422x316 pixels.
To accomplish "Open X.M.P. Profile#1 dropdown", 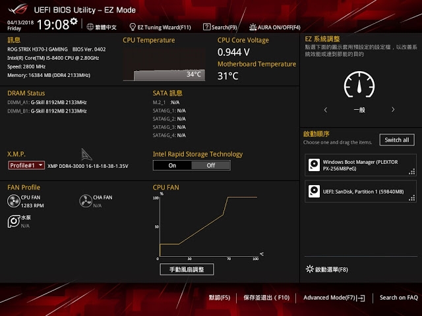I will [x=26, y=165].
